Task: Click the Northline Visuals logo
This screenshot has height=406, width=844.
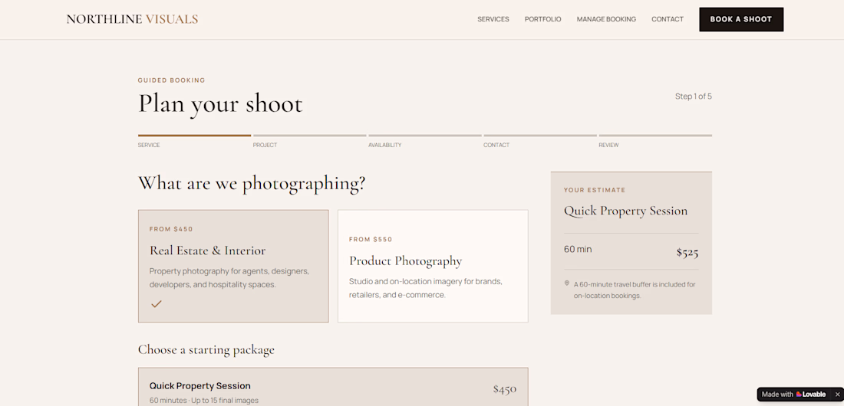Action: [132, 19]
